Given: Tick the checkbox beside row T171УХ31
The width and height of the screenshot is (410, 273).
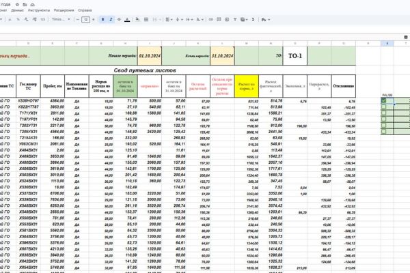Looking at the screenshot, I should point(383,113).
